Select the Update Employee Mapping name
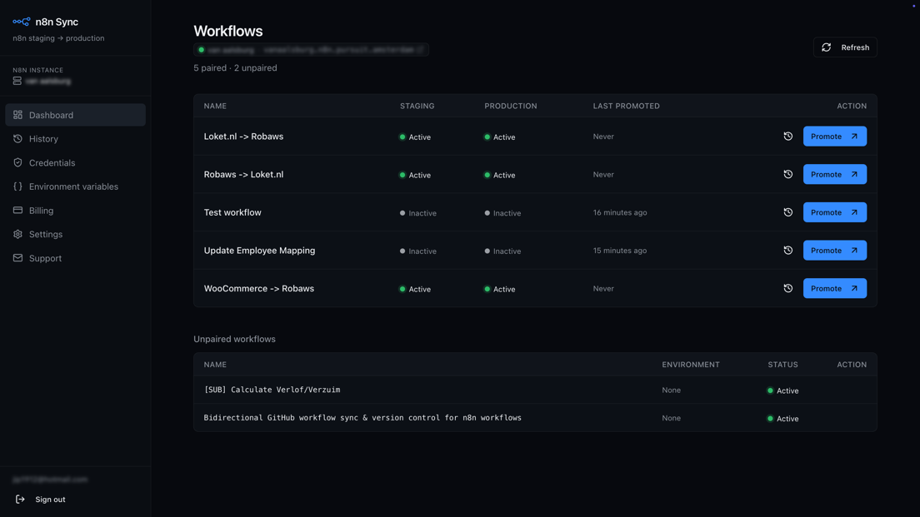Screen dimensions: 920x517 point(259,251)
